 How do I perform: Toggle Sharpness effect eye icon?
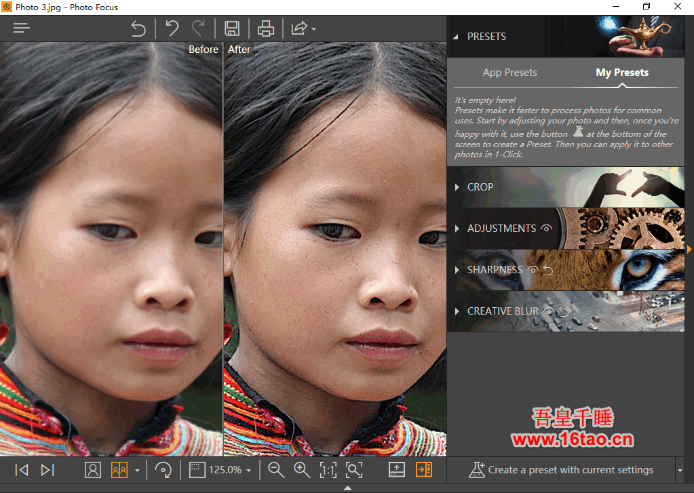pyautogui.click(x=533, y=270)
